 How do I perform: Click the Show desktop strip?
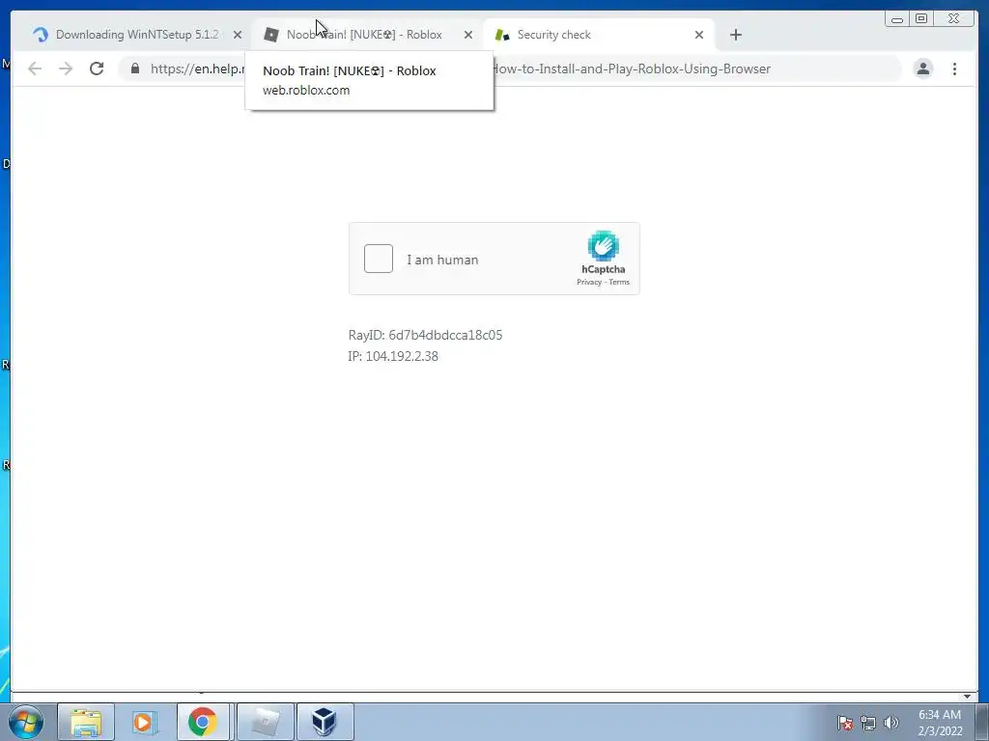(982, 722)
